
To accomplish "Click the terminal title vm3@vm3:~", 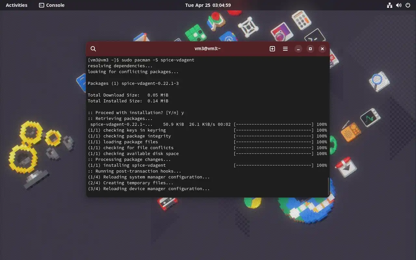I will [x=208, y=49].
